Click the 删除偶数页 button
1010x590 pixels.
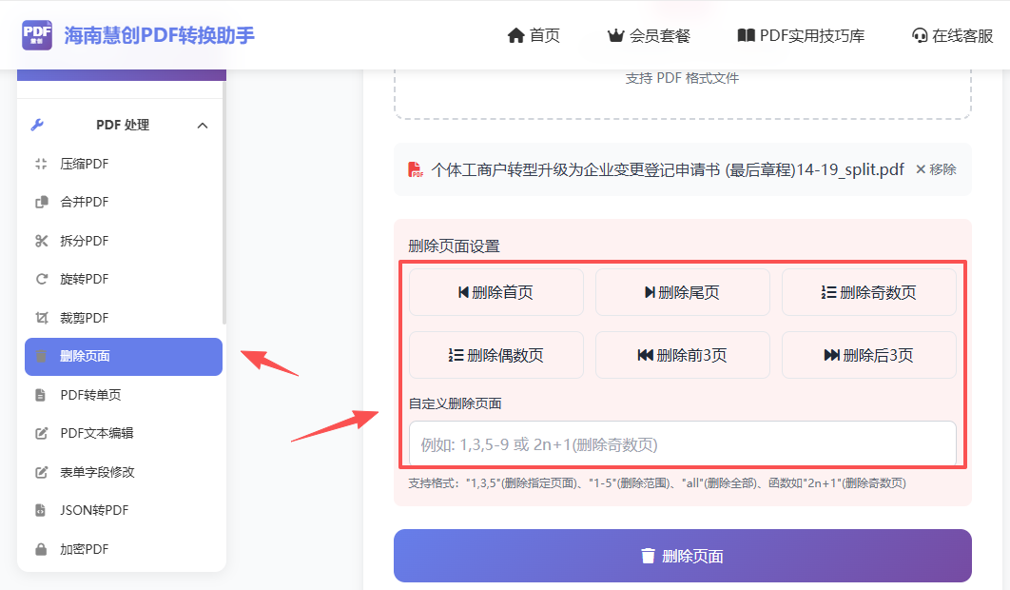point(496,355)
